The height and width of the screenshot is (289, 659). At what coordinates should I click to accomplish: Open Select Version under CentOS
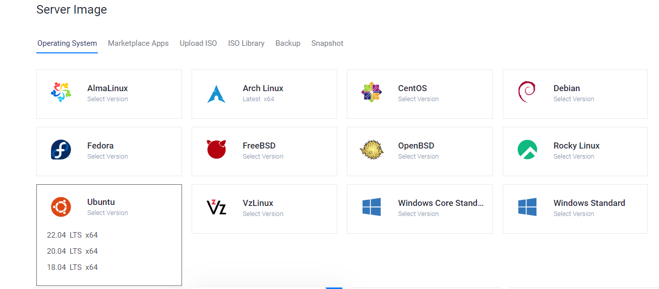(x=418, y=99)
